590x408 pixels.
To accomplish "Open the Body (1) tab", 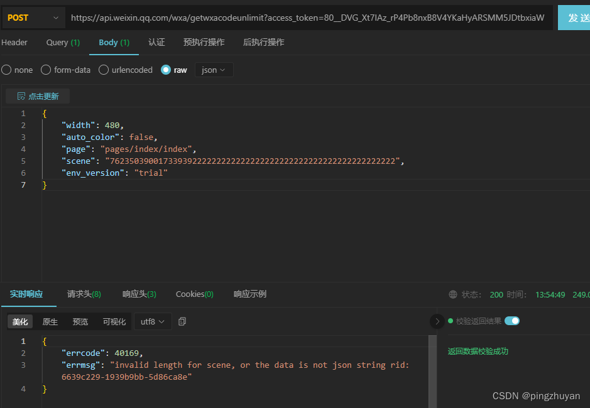I will (114, 43).
